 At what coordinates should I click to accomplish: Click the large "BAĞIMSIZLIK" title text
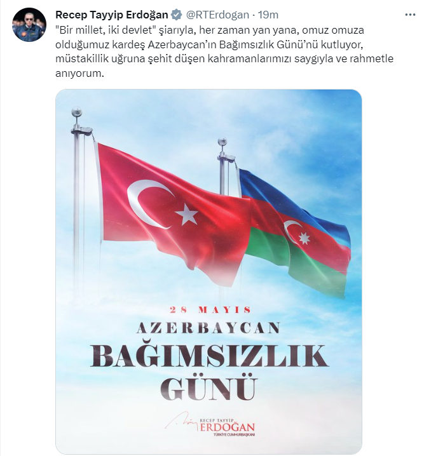210,356
